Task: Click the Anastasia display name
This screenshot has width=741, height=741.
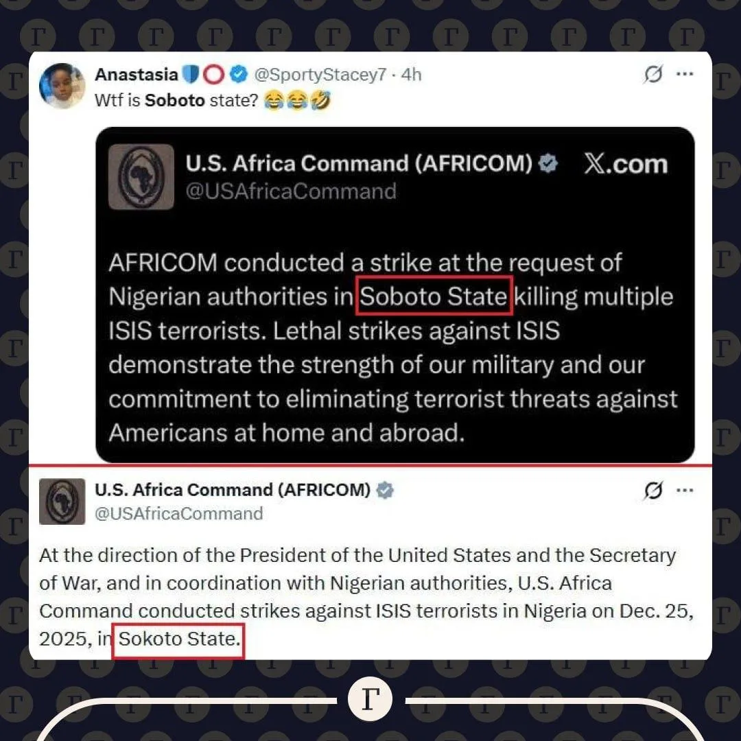Action: coord(136,74)
